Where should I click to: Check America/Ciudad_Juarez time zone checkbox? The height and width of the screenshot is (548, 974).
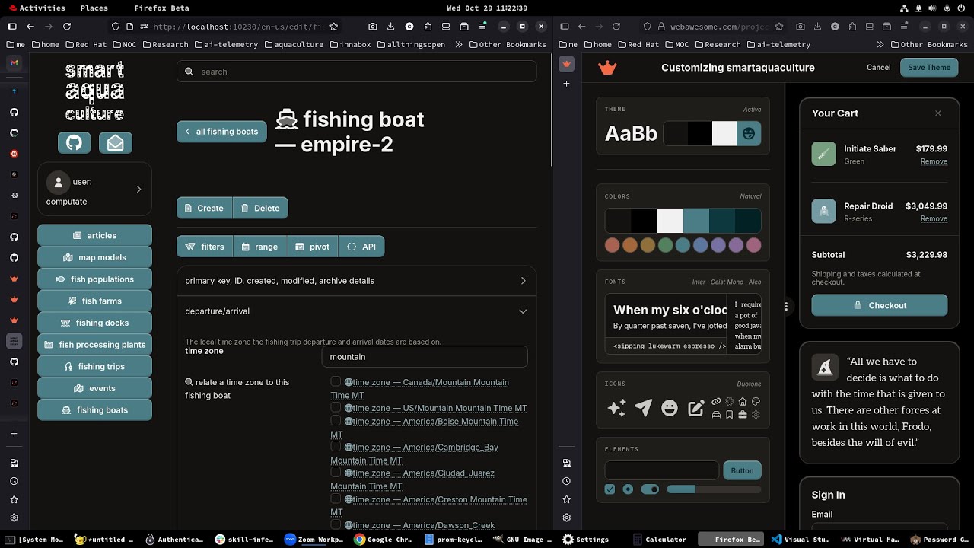[x=336, y=472]
